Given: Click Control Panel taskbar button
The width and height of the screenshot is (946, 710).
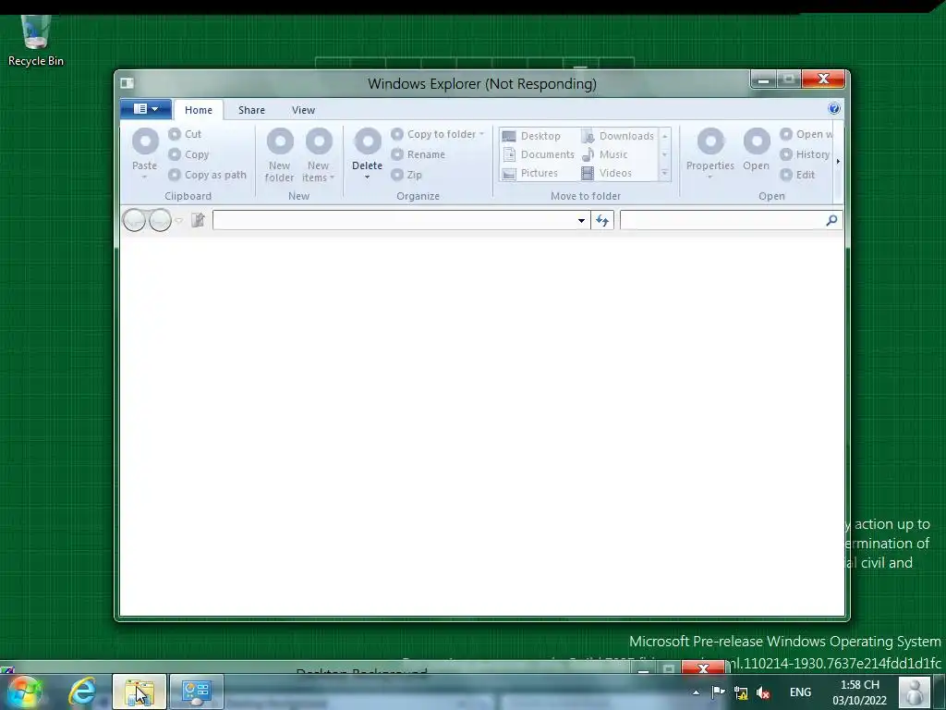Looking at the screenshot, I should [x=196, y=692].
